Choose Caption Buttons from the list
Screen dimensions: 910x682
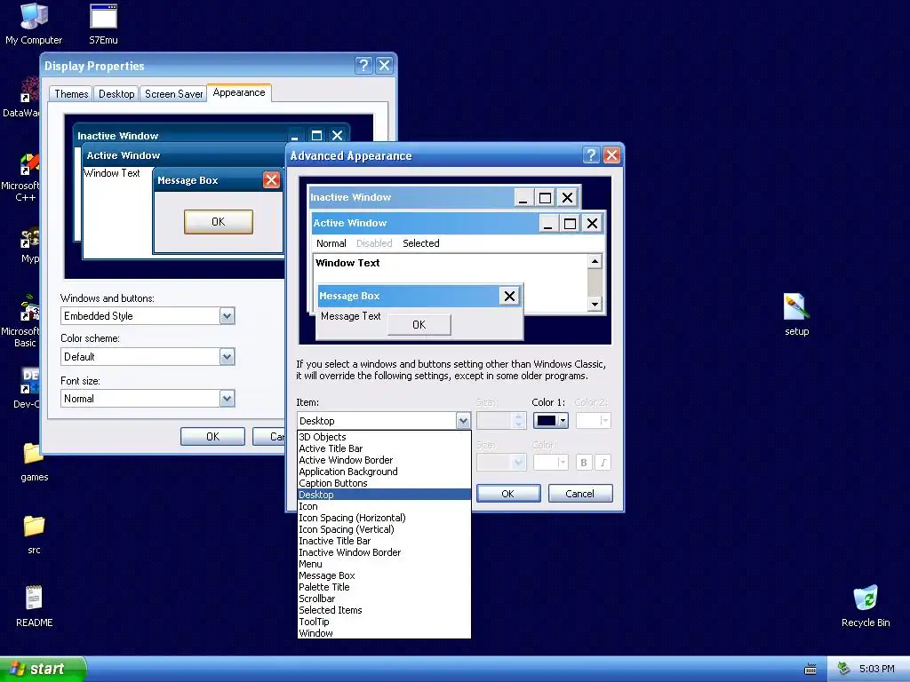384,483
